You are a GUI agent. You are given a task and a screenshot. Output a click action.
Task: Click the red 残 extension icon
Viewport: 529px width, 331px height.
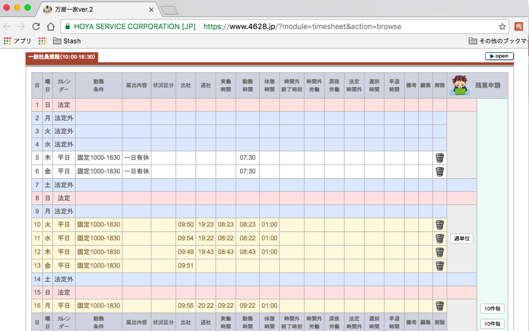tap(519, 26)
